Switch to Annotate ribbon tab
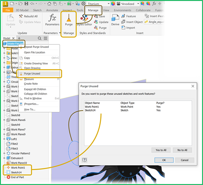 (x=52, y=10)
